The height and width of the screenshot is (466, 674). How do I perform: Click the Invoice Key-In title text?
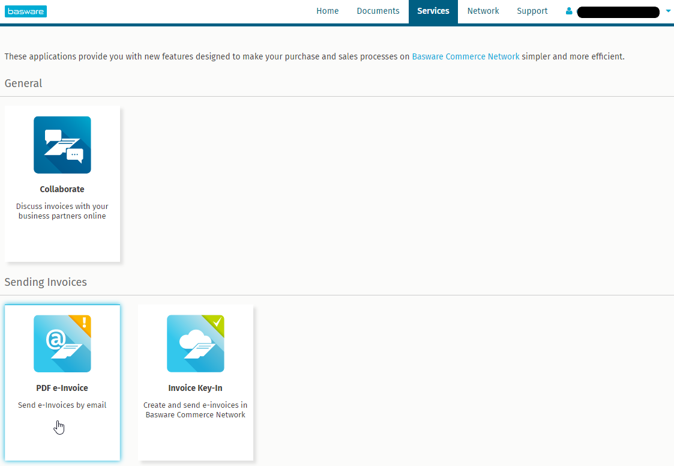click(x=195, y=388)
